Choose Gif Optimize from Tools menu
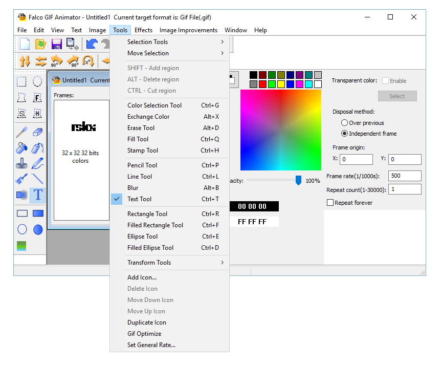 click(x=144, y=334)
